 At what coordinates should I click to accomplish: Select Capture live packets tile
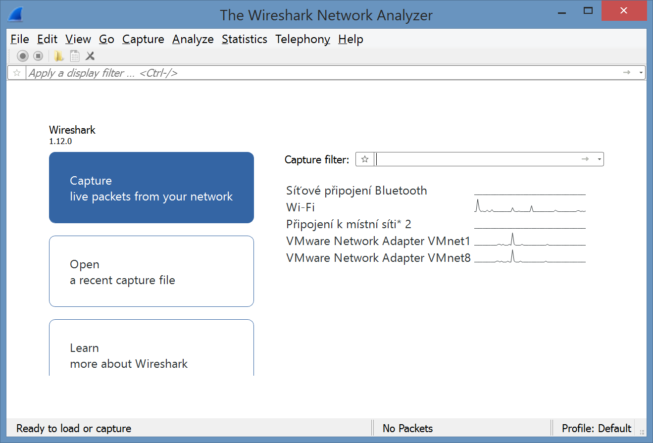point(151,188)
